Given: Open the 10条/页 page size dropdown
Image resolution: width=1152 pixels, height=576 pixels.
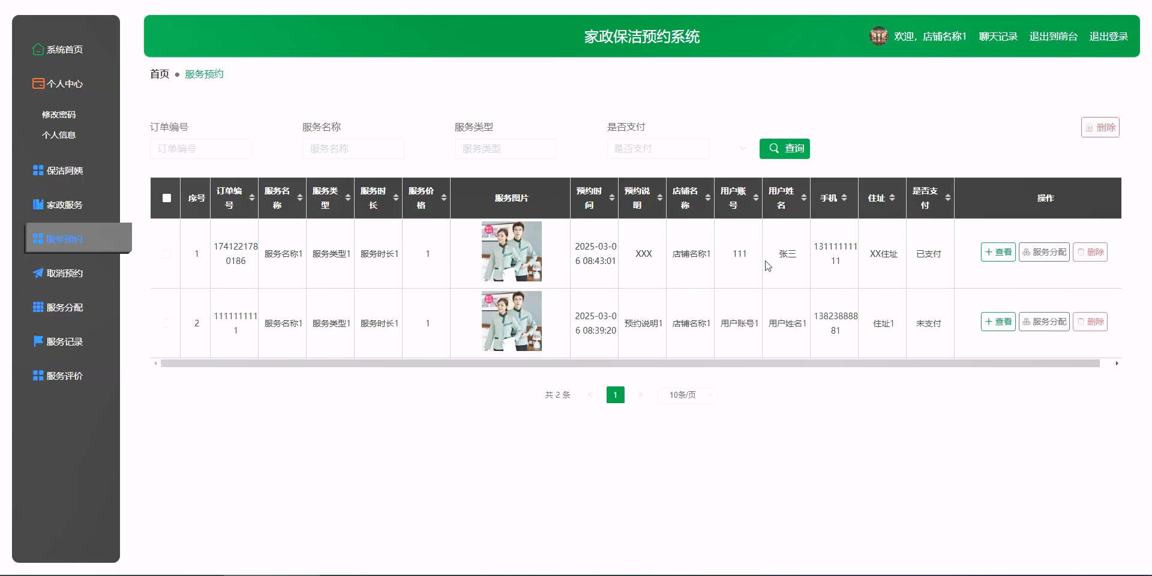Looking at the screenshot, I should point(688,395).
